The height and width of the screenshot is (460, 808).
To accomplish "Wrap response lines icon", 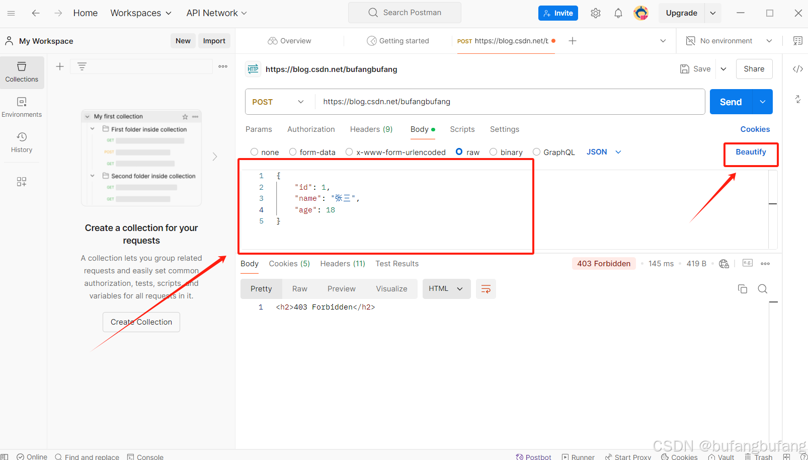I will click(x=486, y=289).
